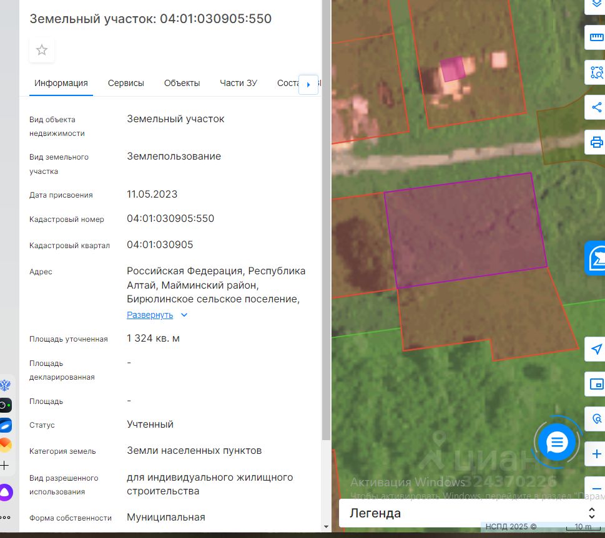
Task: Print the map using printer icon
Action: pyautogui.click(x=596, y=142)
